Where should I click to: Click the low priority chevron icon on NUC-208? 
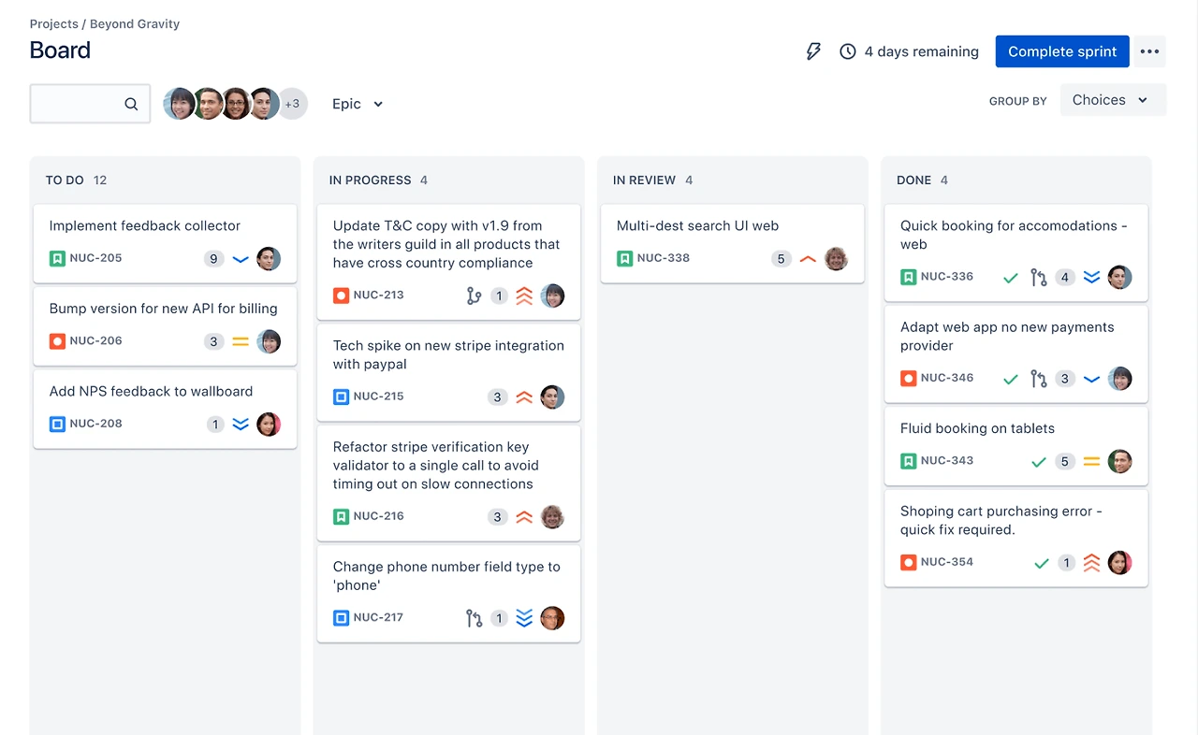[241, 424]
